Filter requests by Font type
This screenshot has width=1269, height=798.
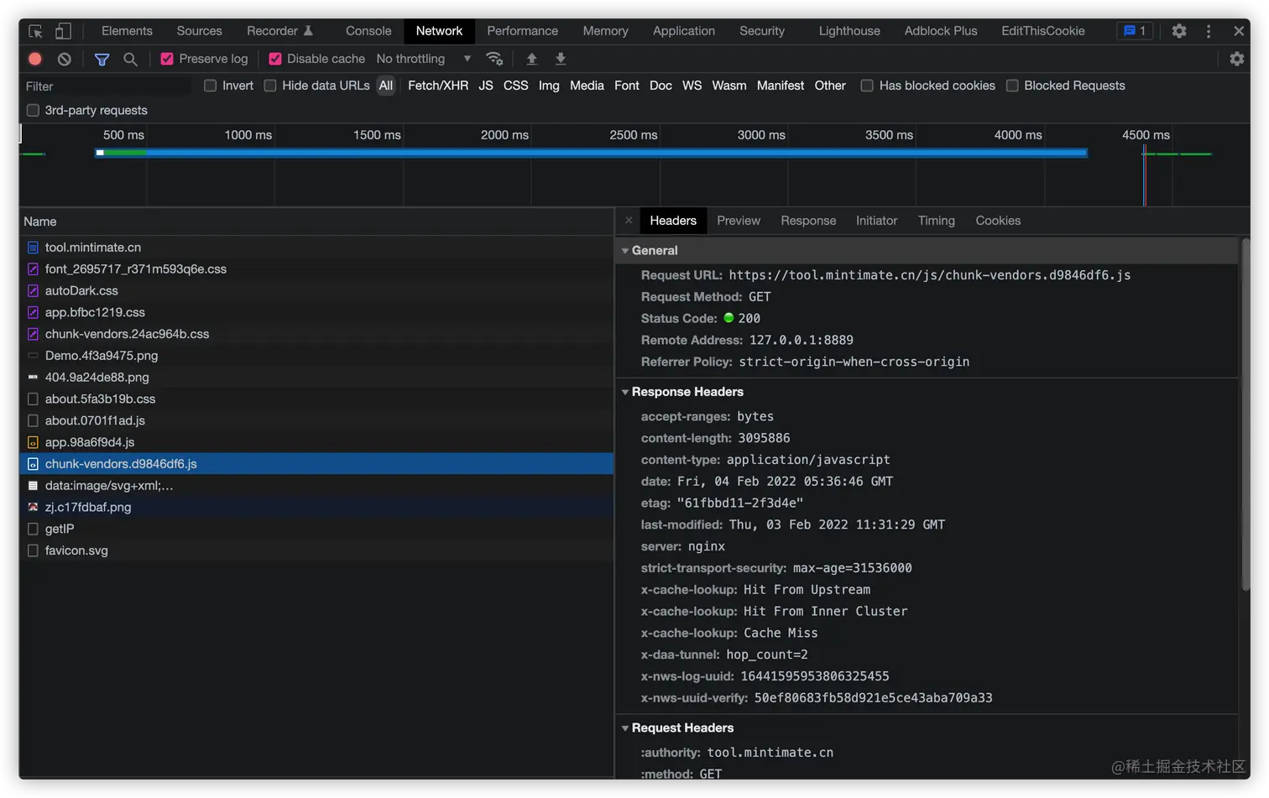627,86
